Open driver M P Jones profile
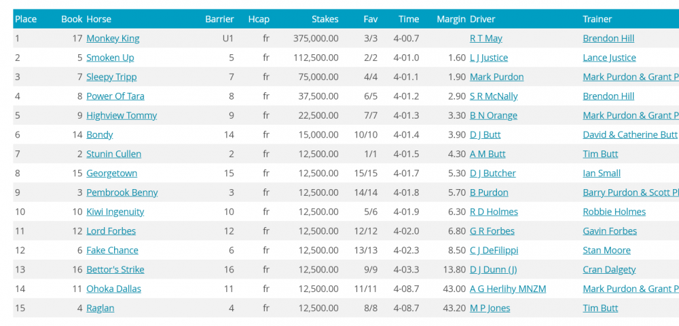 [x=490, y=308]
